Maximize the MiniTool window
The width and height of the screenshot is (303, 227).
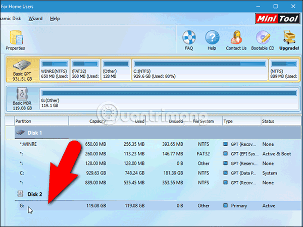[x=276, y=7]
